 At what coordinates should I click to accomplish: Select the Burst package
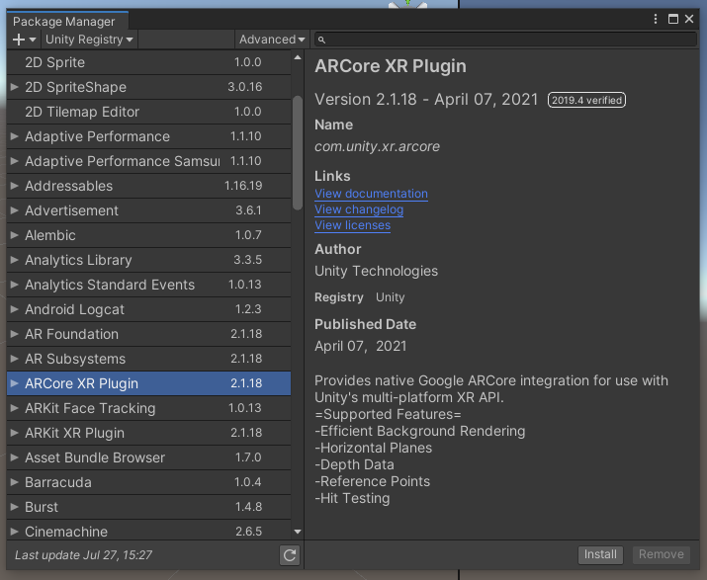click(148, 507)
